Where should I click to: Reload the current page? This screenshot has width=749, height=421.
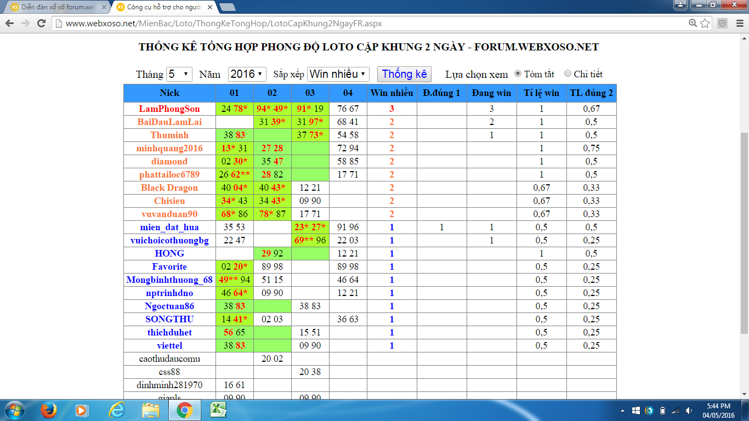coord(41,24)
